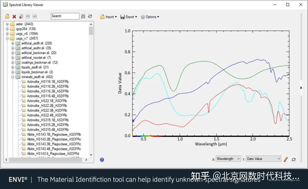
Task: Open the Options menu
Action: pyautogui.click(x=150, y=17)
